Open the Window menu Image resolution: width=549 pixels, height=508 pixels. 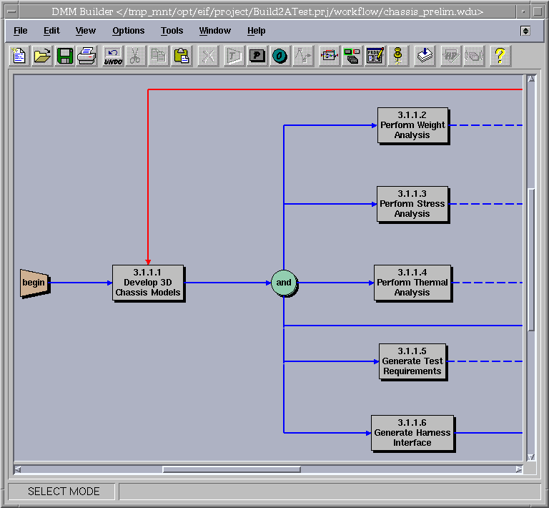point(214,31)
